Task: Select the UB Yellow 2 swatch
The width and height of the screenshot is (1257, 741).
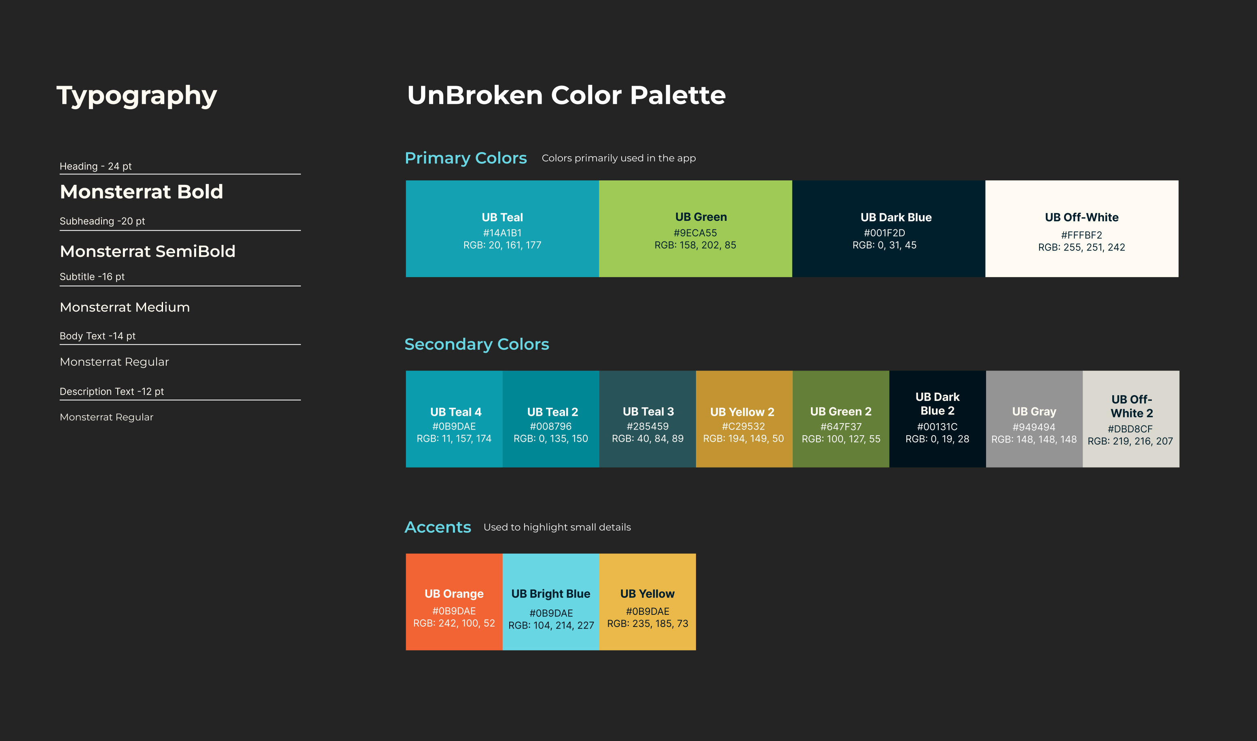Action: click(744, 419)
